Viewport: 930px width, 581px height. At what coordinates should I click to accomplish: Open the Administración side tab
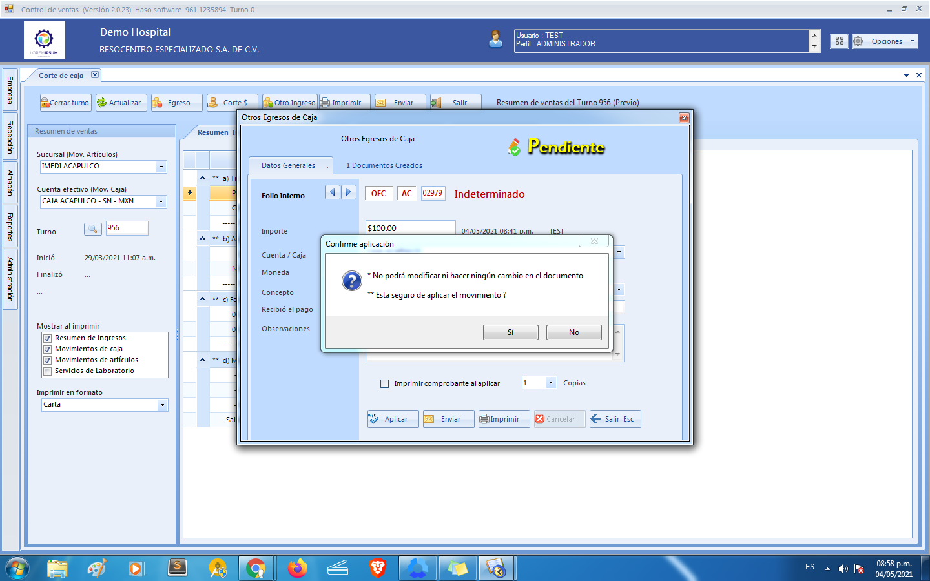coord(10,280)
